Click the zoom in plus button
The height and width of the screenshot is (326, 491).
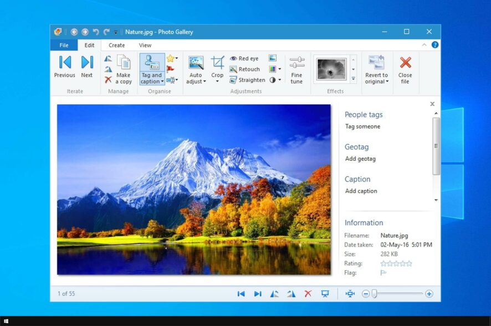click(x=429, y=294)
